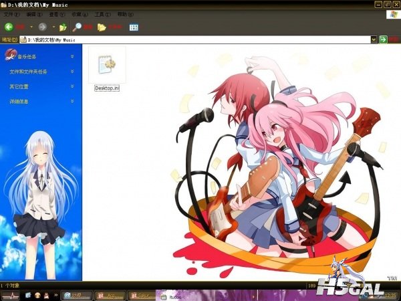Select the Desktop.ini file icon
401x301 pixels.
107,64
